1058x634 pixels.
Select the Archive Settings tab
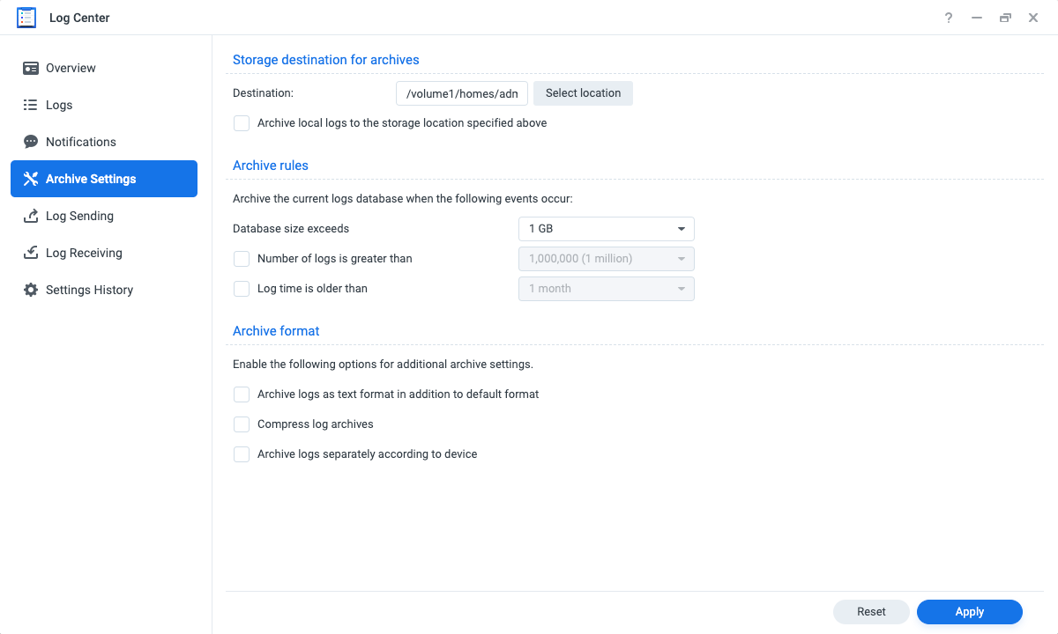click(104, 179)
